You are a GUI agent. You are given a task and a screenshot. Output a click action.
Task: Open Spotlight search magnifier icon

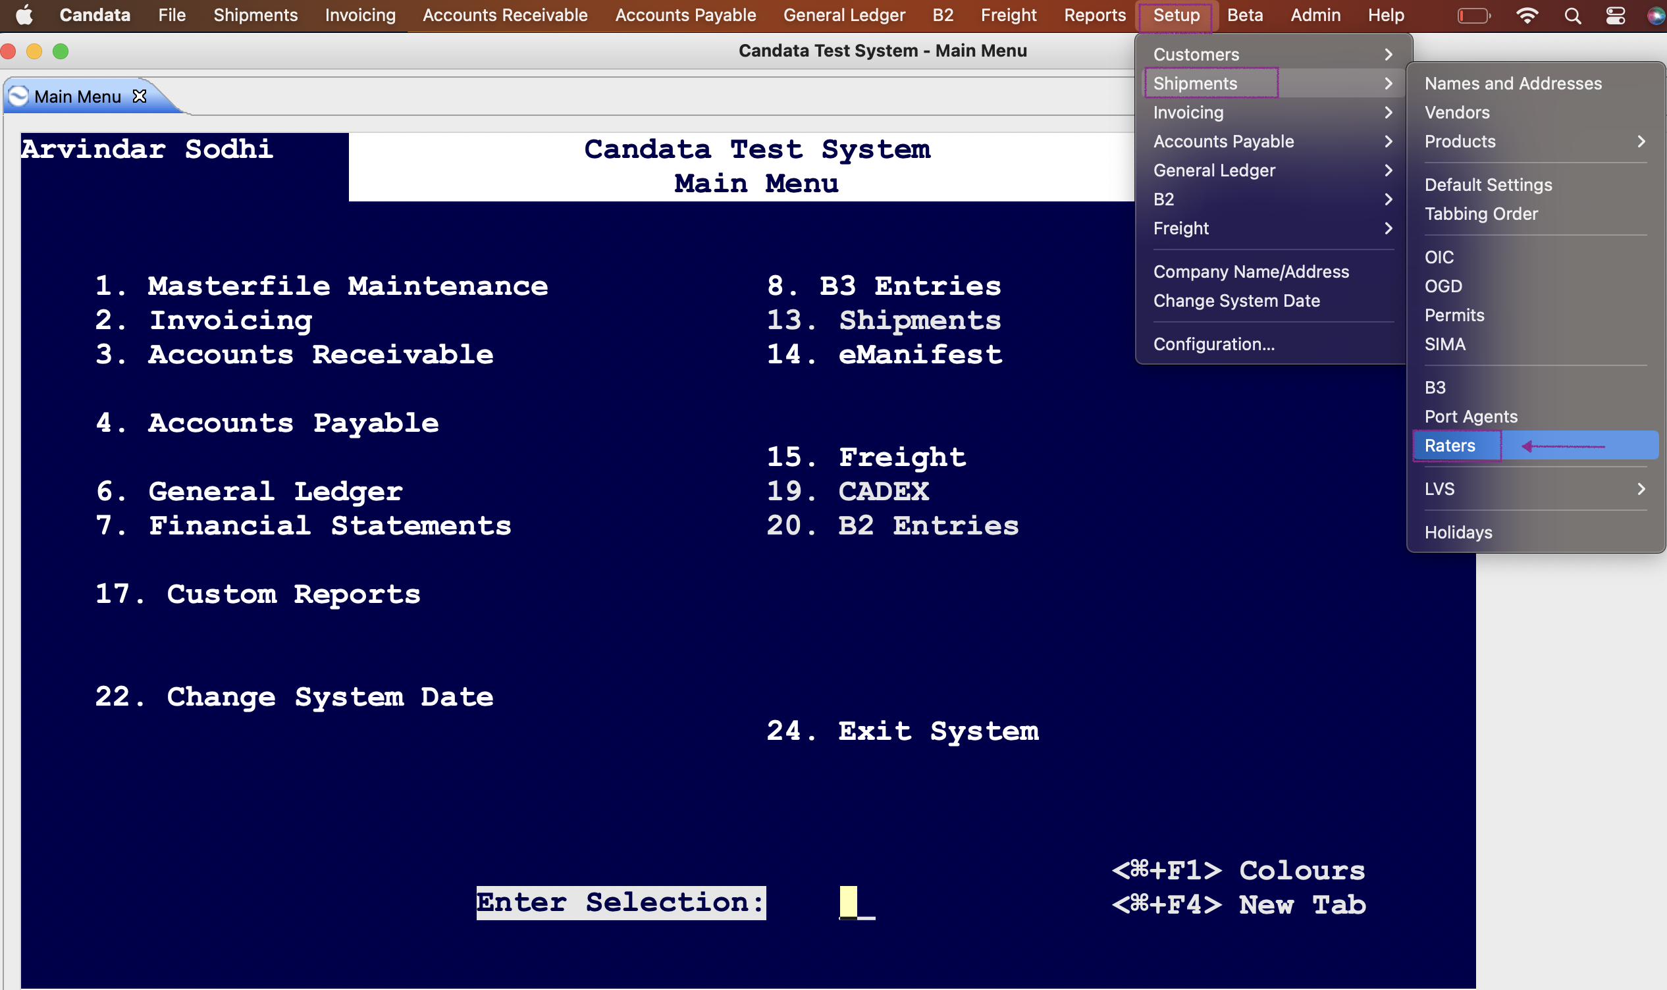click(x=1572, y=15)
